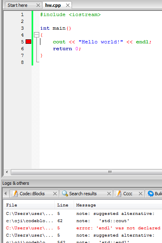Click line value 62 in the build messages

pyautogui.click(x=60, y=221)
